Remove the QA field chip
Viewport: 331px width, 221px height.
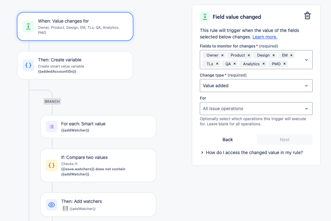(x=235, y=64)
